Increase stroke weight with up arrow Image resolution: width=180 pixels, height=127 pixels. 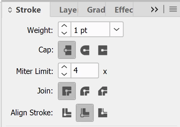coord(64,26)
